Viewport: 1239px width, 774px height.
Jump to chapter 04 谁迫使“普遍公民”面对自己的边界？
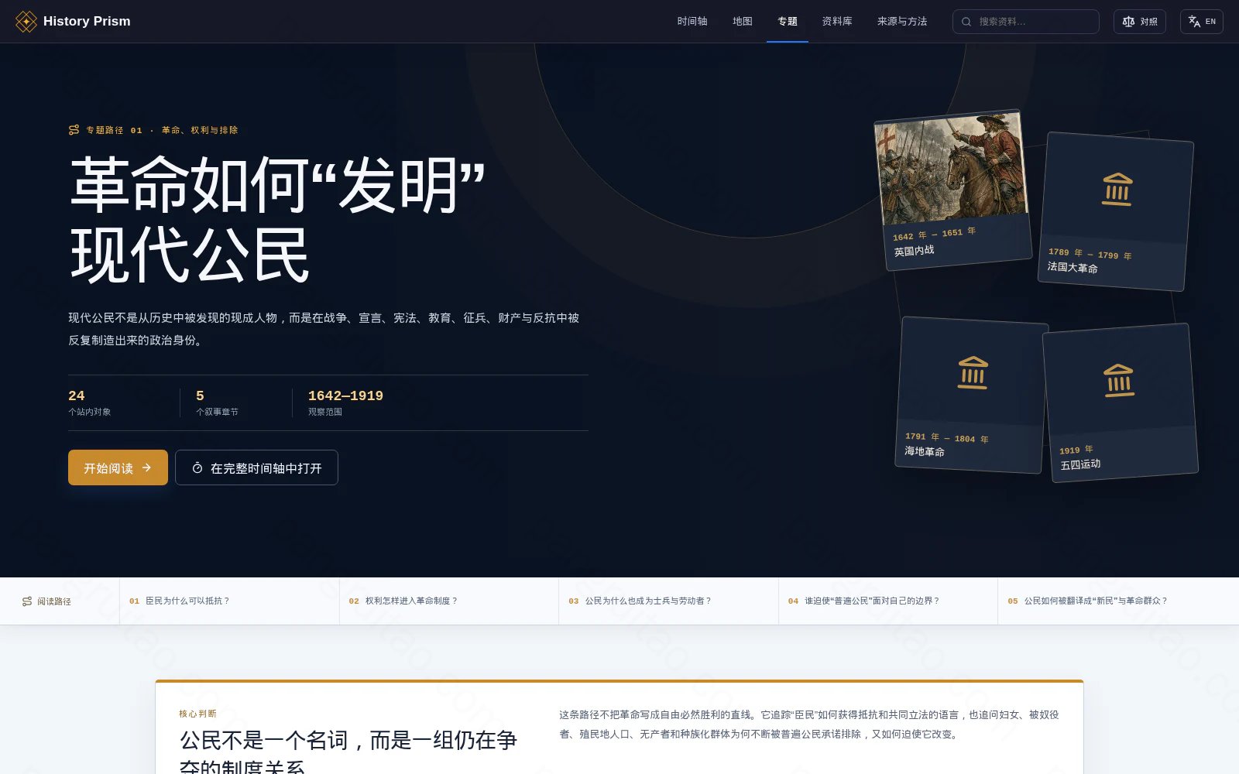pos(888,601)
